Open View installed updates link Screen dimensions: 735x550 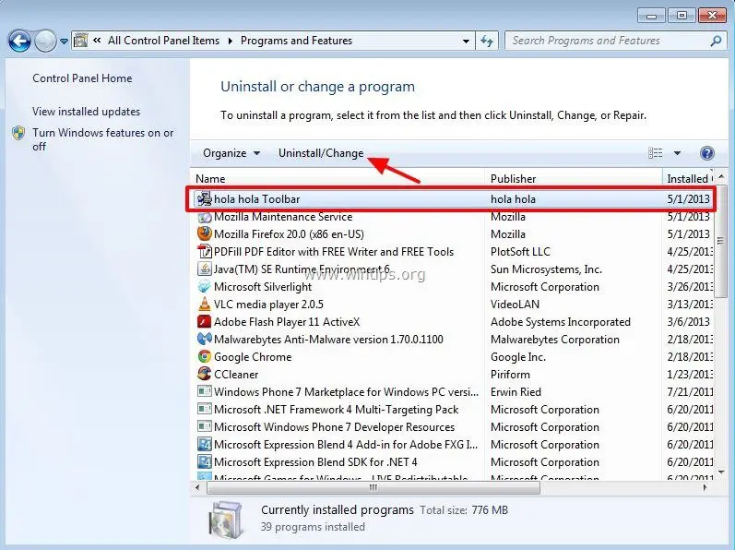coord(87,112)
